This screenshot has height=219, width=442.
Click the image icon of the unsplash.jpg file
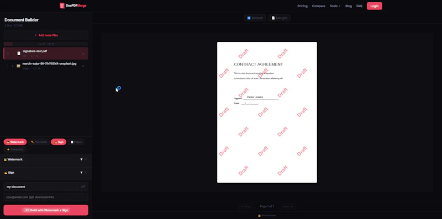(18, 66)
